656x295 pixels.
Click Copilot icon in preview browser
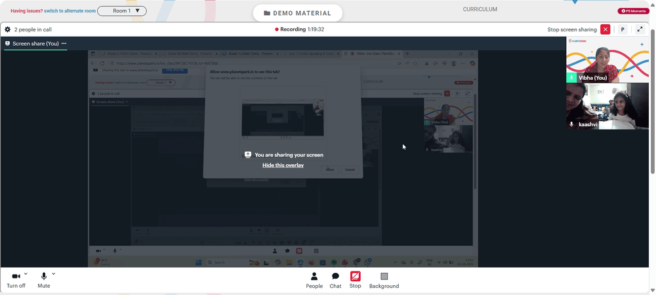tap(473, 63)
